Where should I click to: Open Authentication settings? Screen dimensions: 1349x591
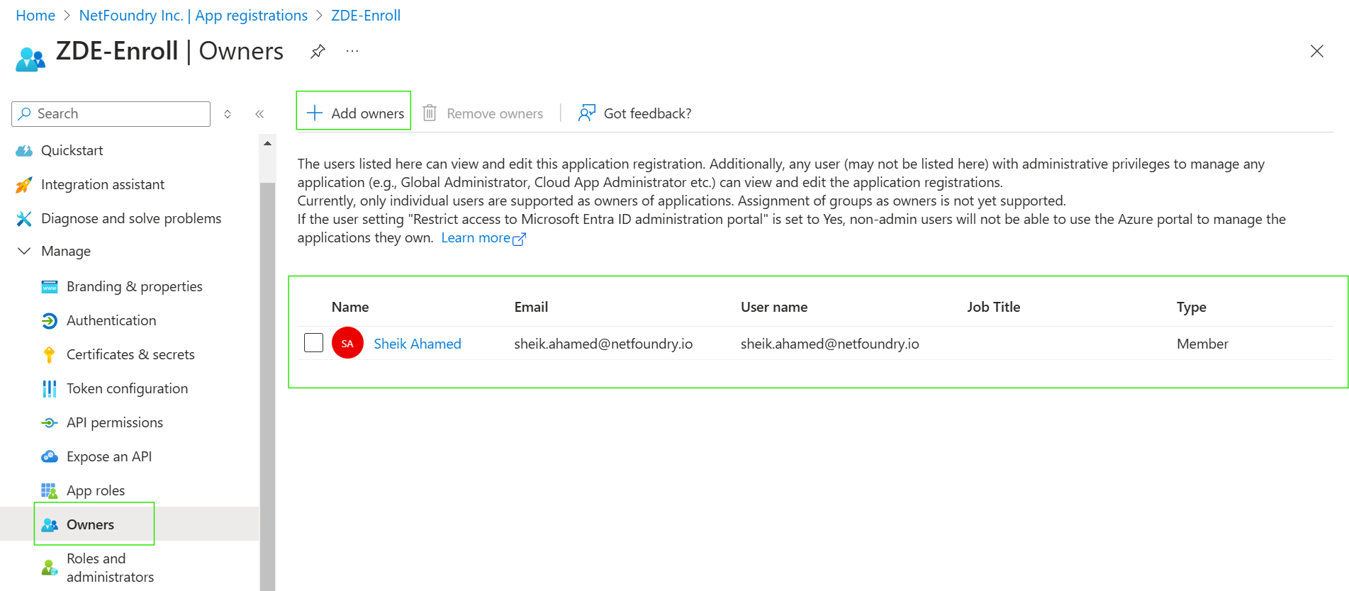(111, 320)
